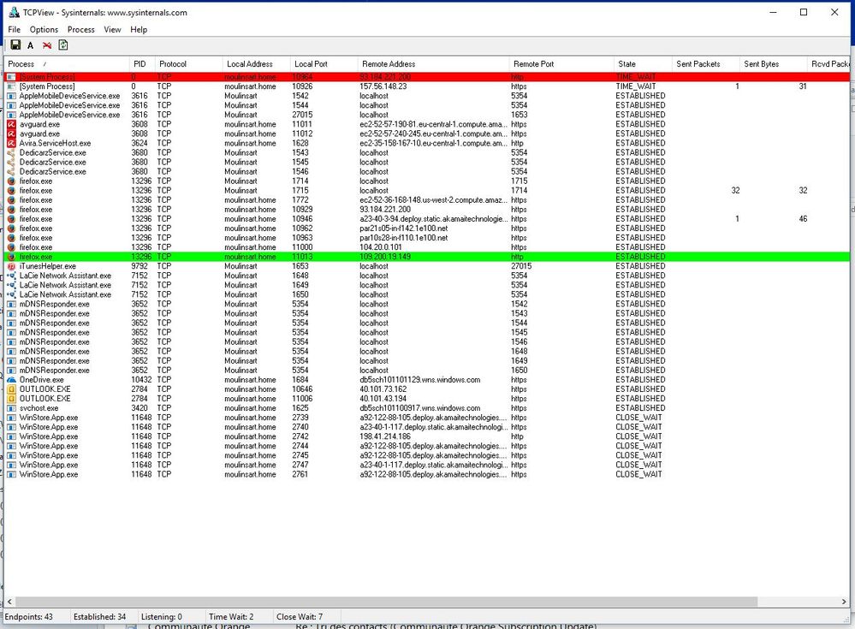Select remote address 198.41.214.186

pos(385,436)
